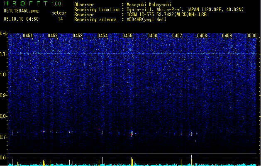Click the 0454 time marker
Screen dimensions: 261x166
(x=102, y=36)
